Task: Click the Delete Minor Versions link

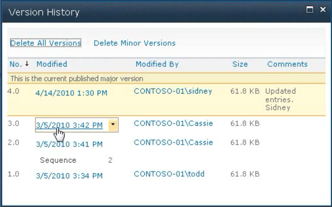Action: (135, 43)
